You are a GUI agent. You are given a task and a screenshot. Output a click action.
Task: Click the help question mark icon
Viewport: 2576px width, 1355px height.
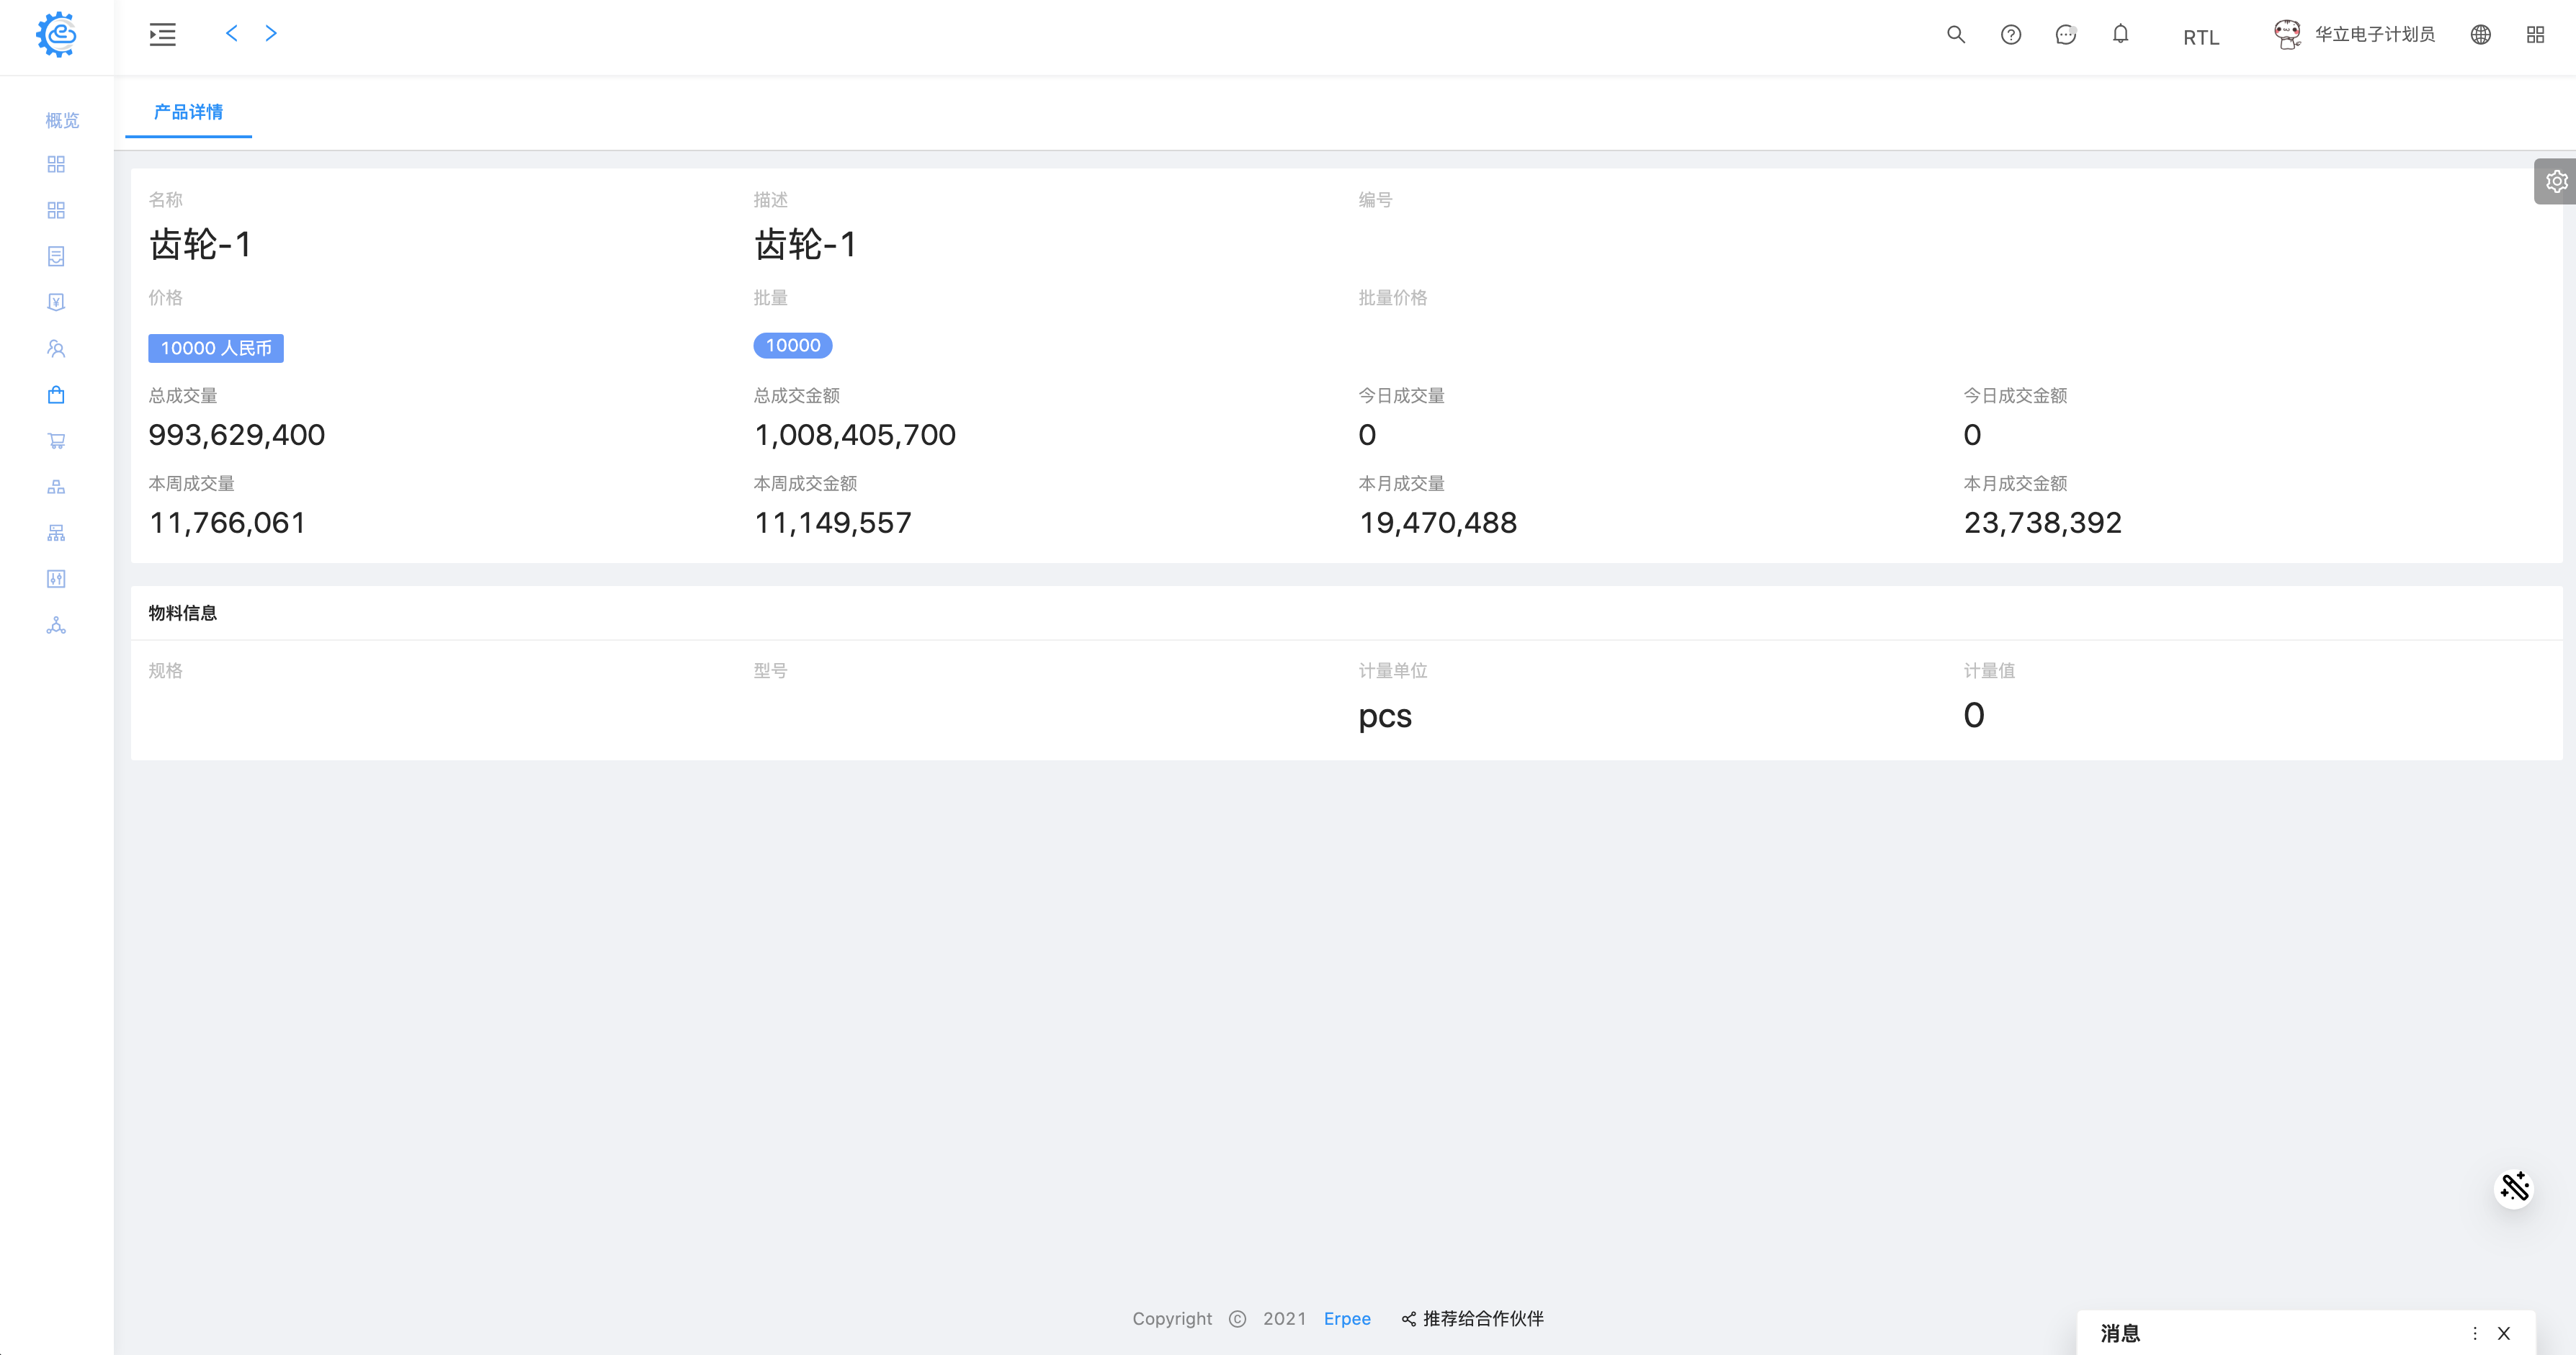coord(2011,35)
